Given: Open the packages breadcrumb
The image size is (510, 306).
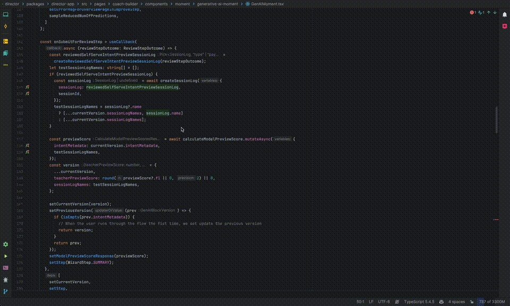Looking at the screenshot, I should click(35, 4).
